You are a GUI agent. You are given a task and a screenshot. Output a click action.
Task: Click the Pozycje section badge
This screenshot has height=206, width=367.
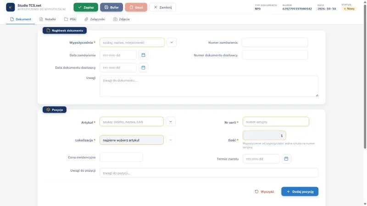pyautogui.click(x=55, y=109)
